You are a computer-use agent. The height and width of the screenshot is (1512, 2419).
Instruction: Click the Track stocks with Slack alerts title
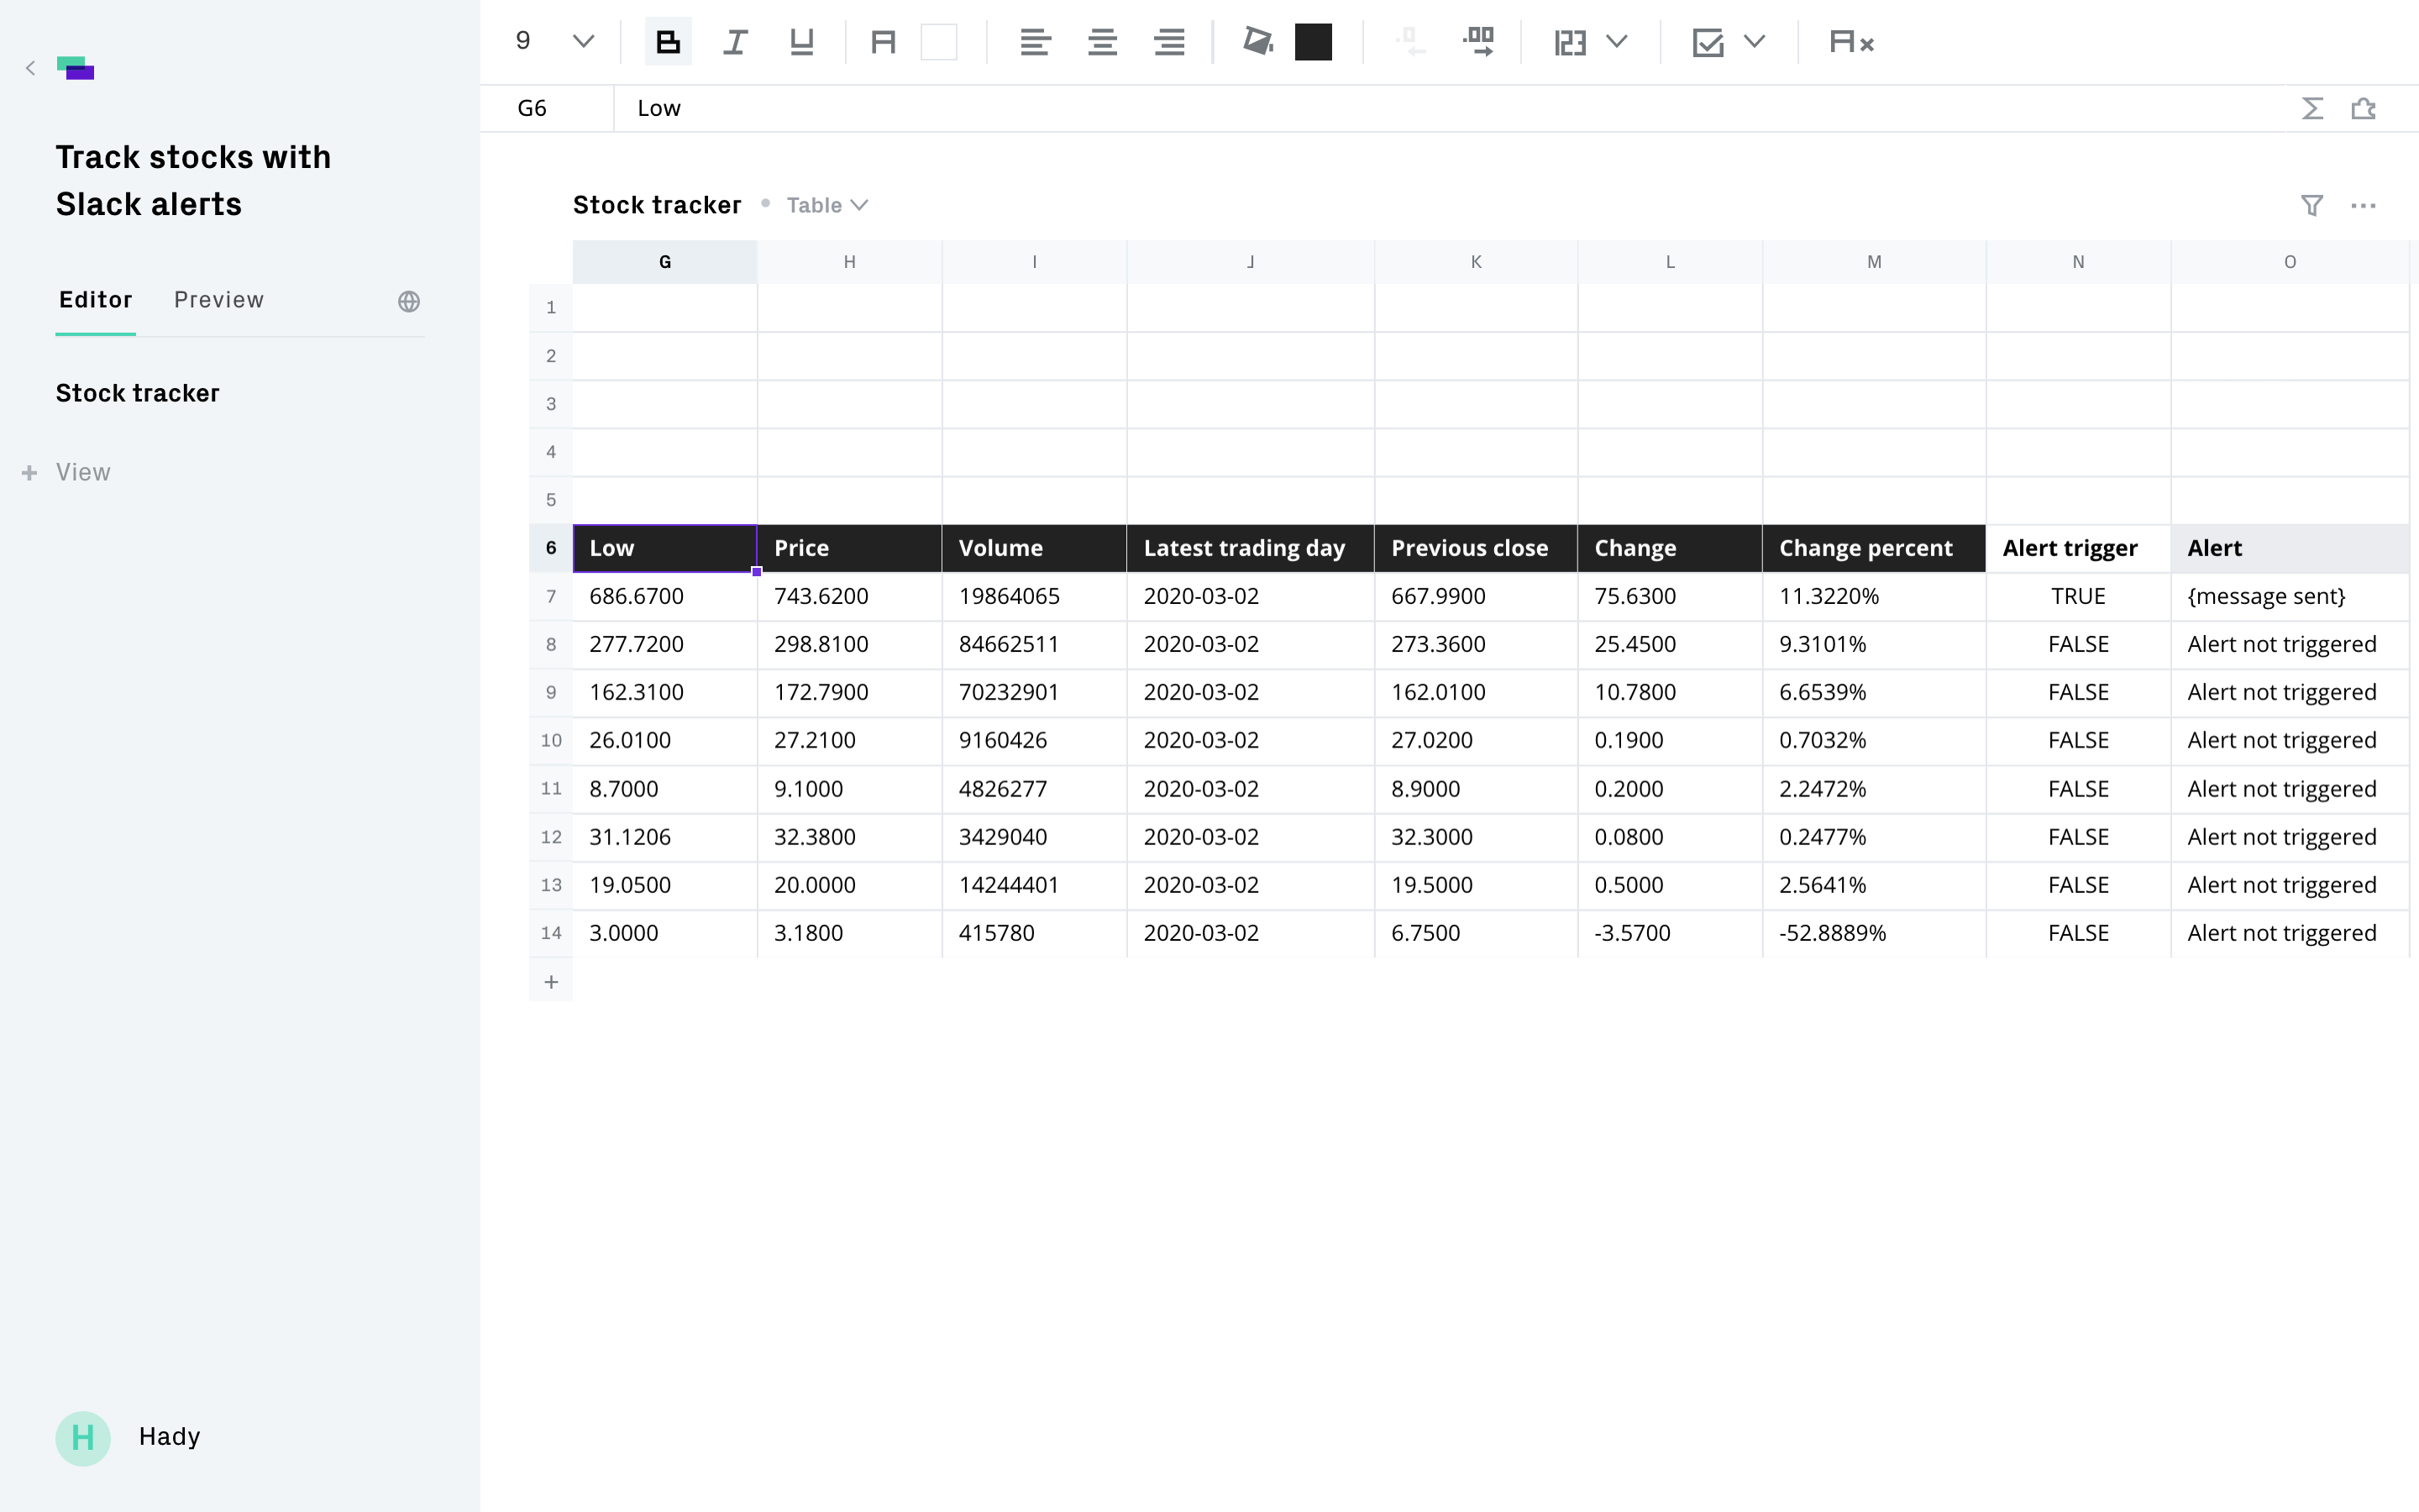tap(193, 181)
